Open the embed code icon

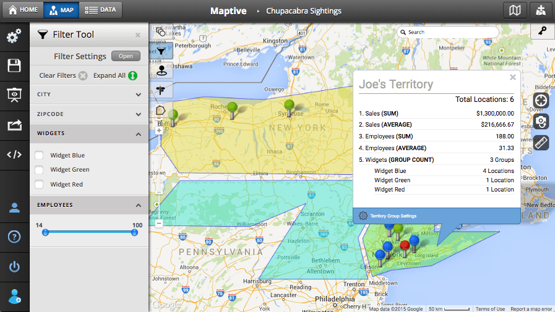[x=14, y=154]
